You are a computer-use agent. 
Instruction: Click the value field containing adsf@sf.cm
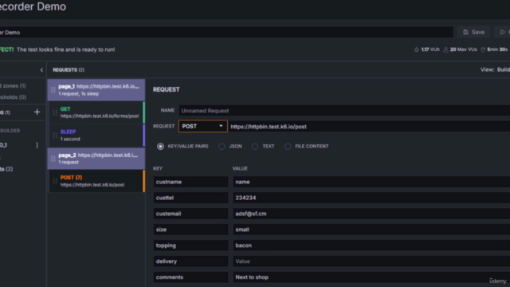click(371, 214)
